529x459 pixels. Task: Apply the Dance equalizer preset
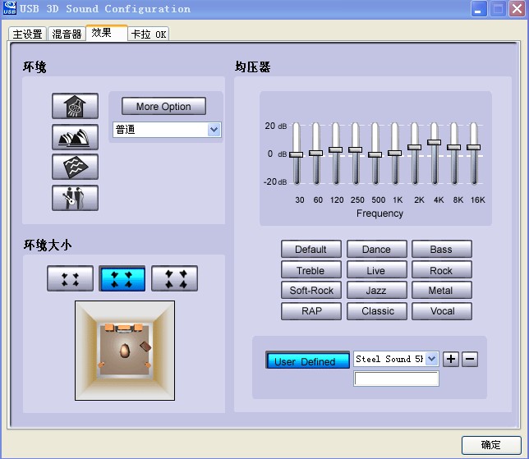[x=377, y=250]
